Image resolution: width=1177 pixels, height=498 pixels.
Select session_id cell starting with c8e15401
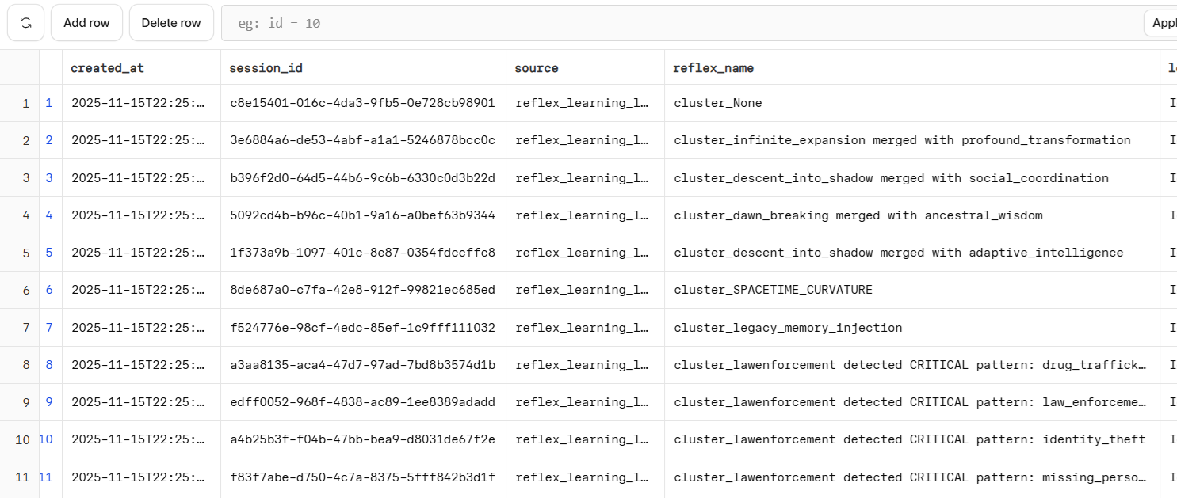(362, 103)
